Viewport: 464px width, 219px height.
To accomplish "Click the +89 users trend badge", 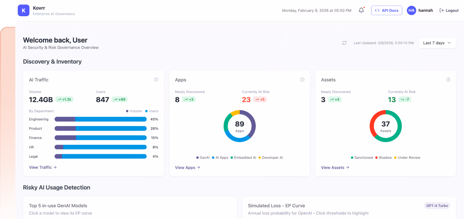I will click(119, 100).
